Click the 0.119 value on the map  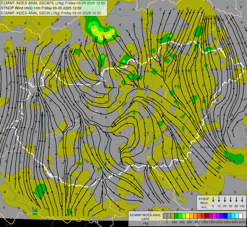[205, 147]
